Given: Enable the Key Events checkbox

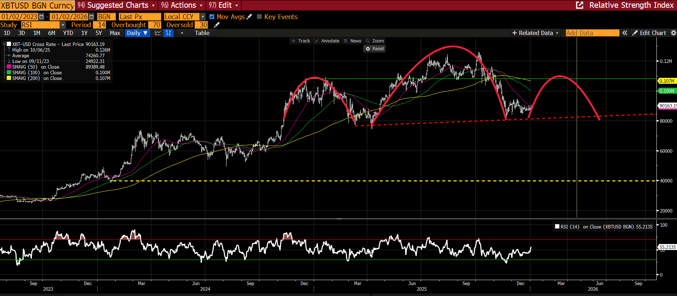Looking at the screenshot, I should [x=259, y=17].
